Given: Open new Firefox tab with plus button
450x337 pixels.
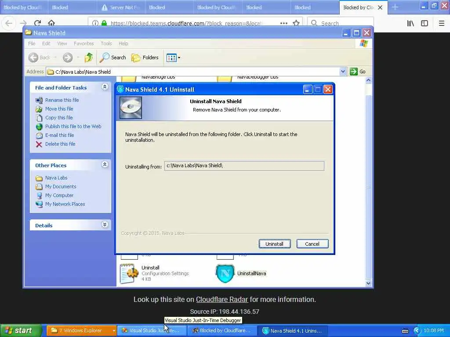Looking at the screenshot, I should (395, 7).
